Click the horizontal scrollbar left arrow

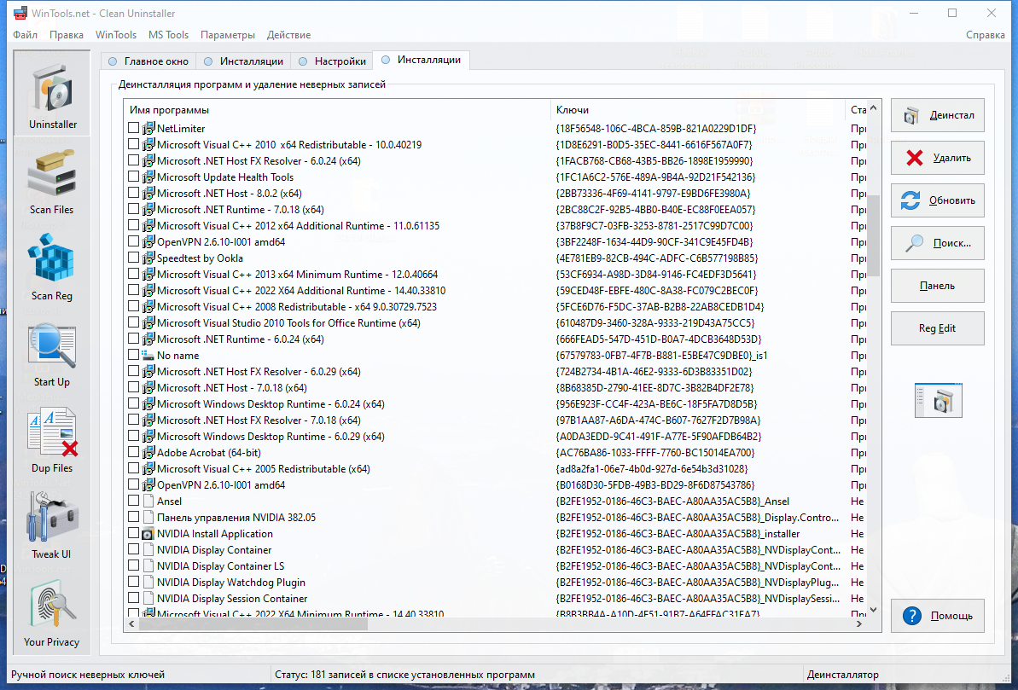[131, 623]
